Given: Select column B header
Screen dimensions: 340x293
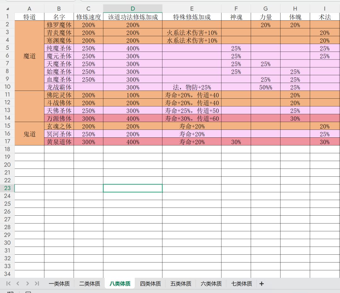Looking at the screenshot, I should tap(59, 9).
